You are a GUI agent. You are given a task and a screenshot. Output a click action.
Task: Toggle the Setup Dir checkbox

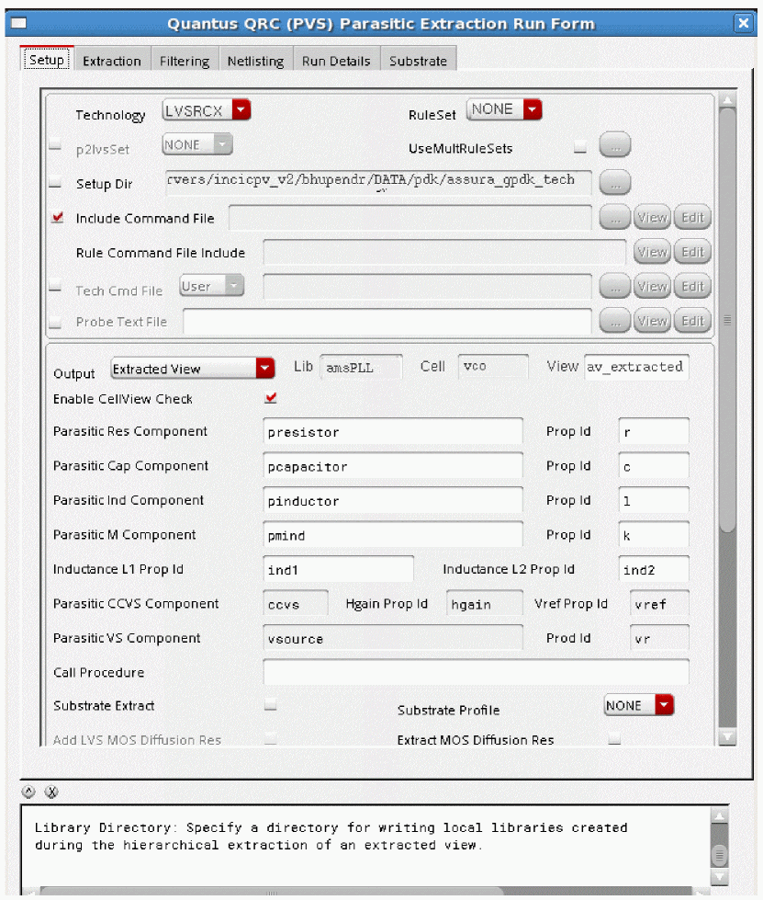[x=55, y=183]
